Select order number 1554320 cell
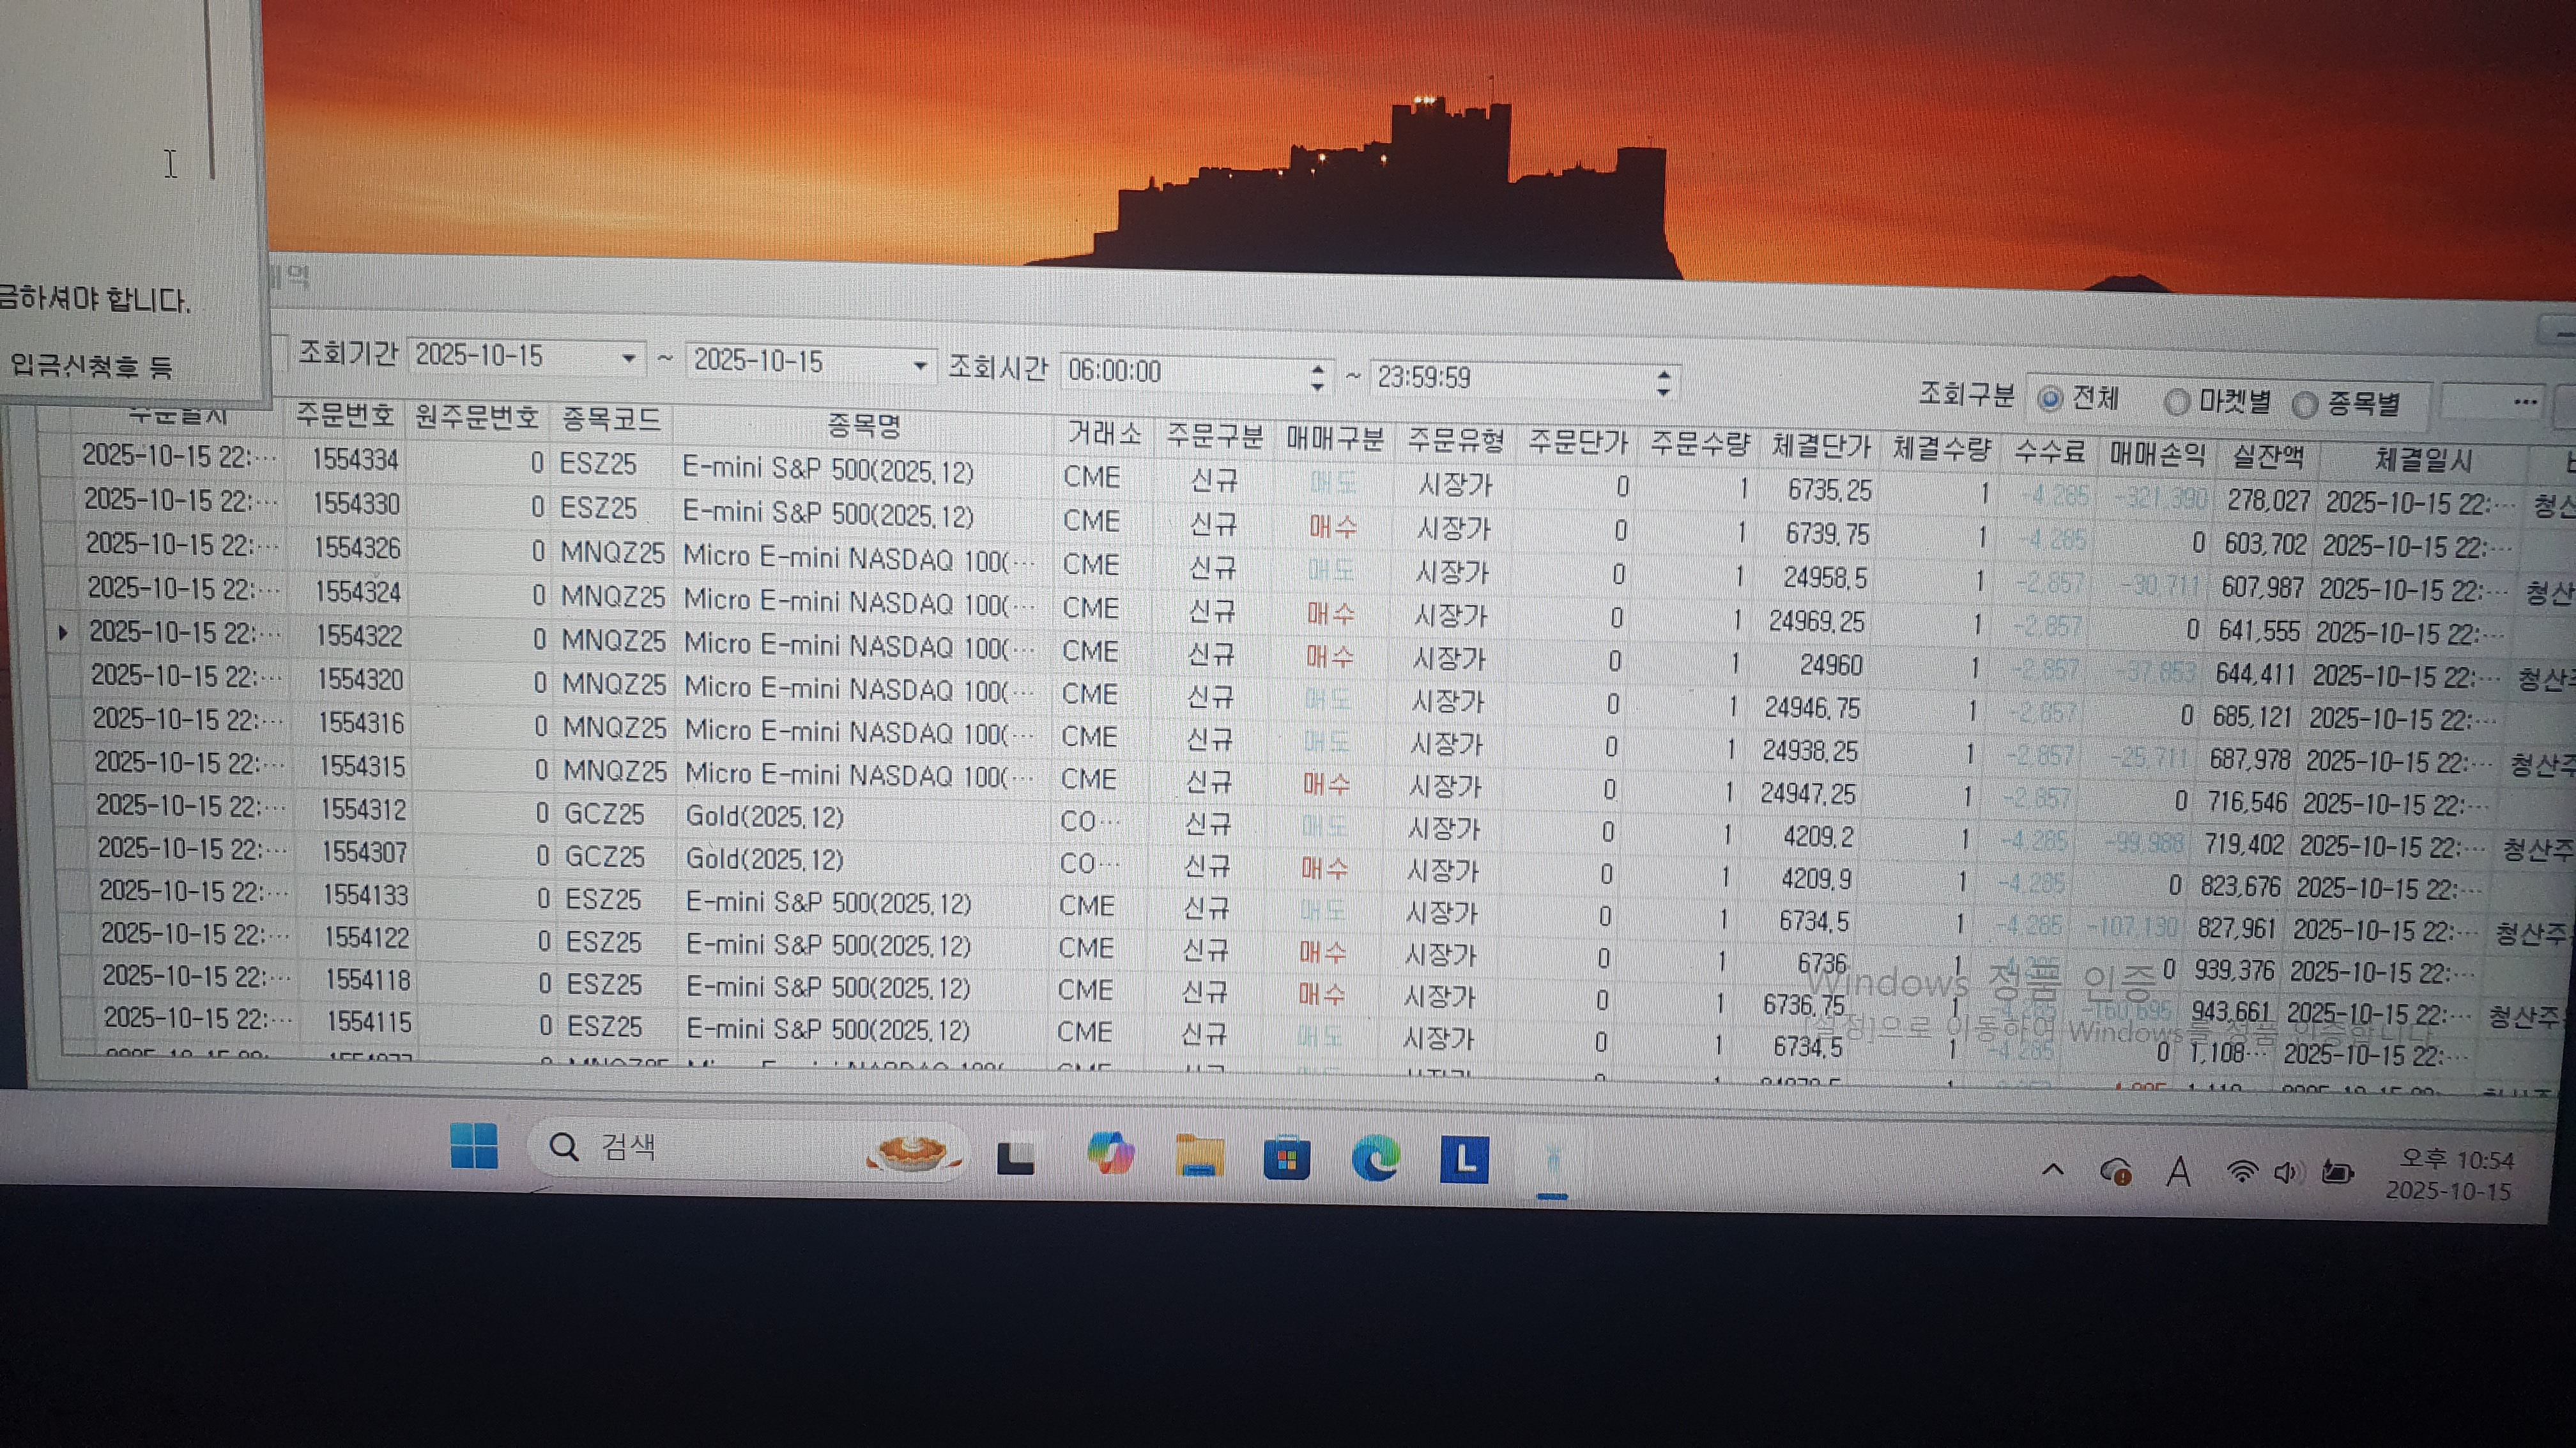The image size is (2576, 1448). 360,679
